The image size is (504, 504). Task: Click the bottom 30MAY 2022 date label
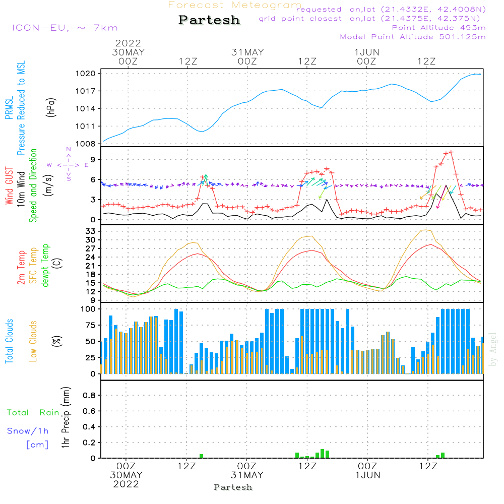(x=126, y=480)
